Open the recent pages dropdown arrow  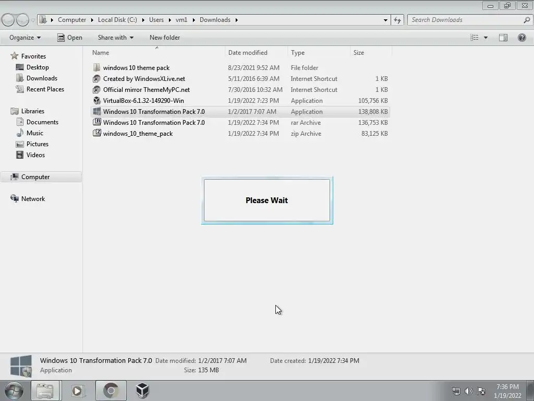(x=33, y=20)
